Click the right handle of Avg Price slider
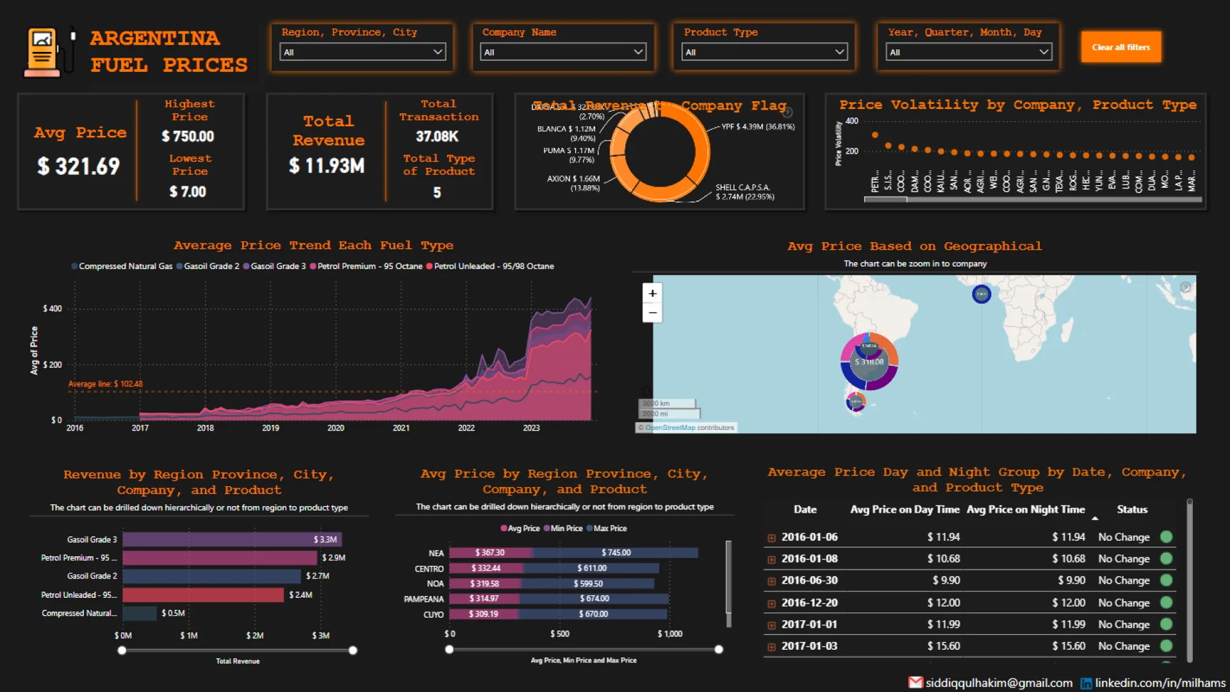1230x692 pixels. tap(719, 649)
